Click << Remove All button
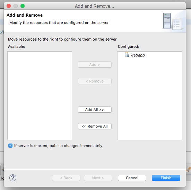The height and width of the screenshot is (190, 191). (95, 126)
